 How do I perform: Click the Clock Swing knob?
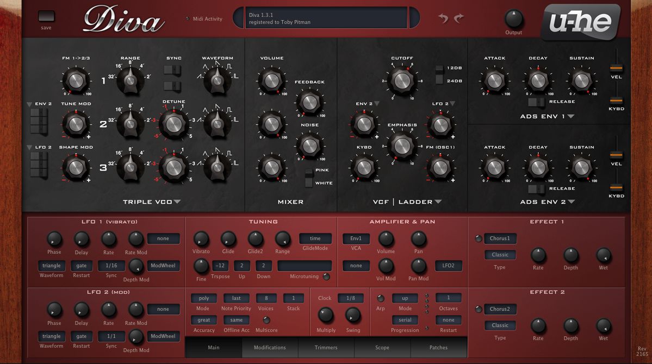[353, 315]
